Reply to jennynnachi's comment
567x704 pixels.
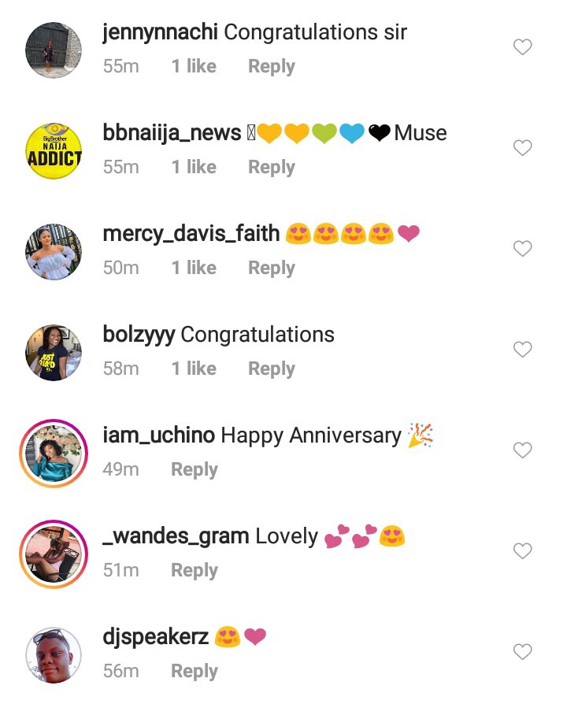tap(272, 66)
